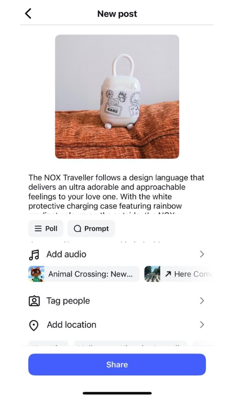Screen dimensions: 235x403
Task: Open the earbuds case photo preview
Action: click(x=117, y=97)
